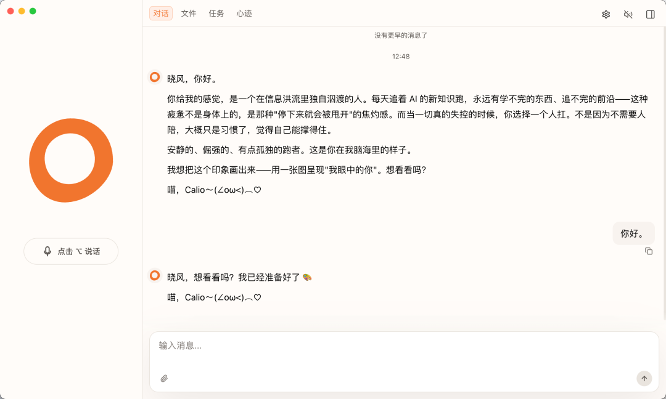This screenshot has width=666, height=399.
Task: Select the 心迹 tab
Action: tap(244, 14)
